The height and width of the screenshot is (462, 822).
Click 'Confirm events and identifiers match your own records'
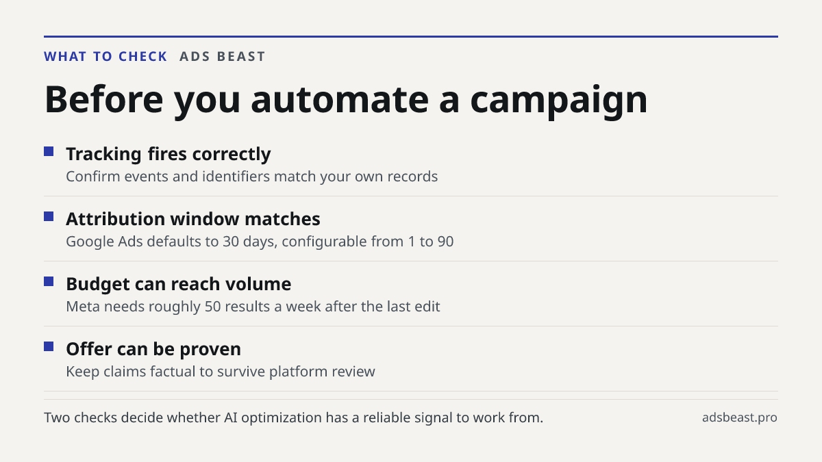(x=251, y=177)
